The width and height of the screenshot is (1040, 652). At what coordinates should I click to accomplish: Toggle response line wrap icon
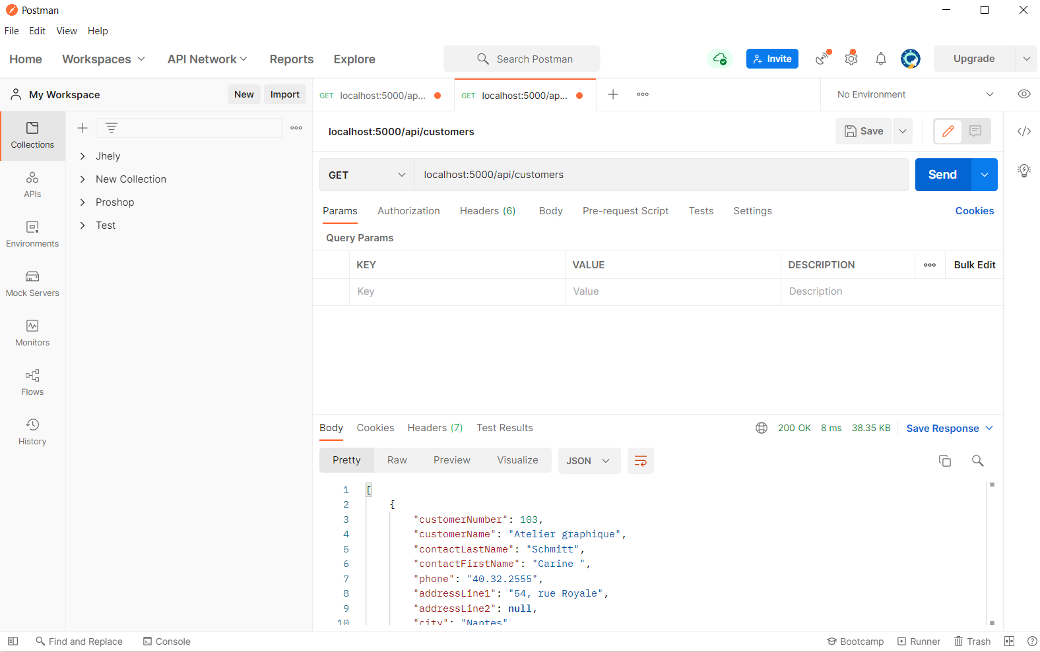pos(641,461)
